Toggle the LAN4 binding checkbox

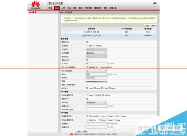pos(110,88)
